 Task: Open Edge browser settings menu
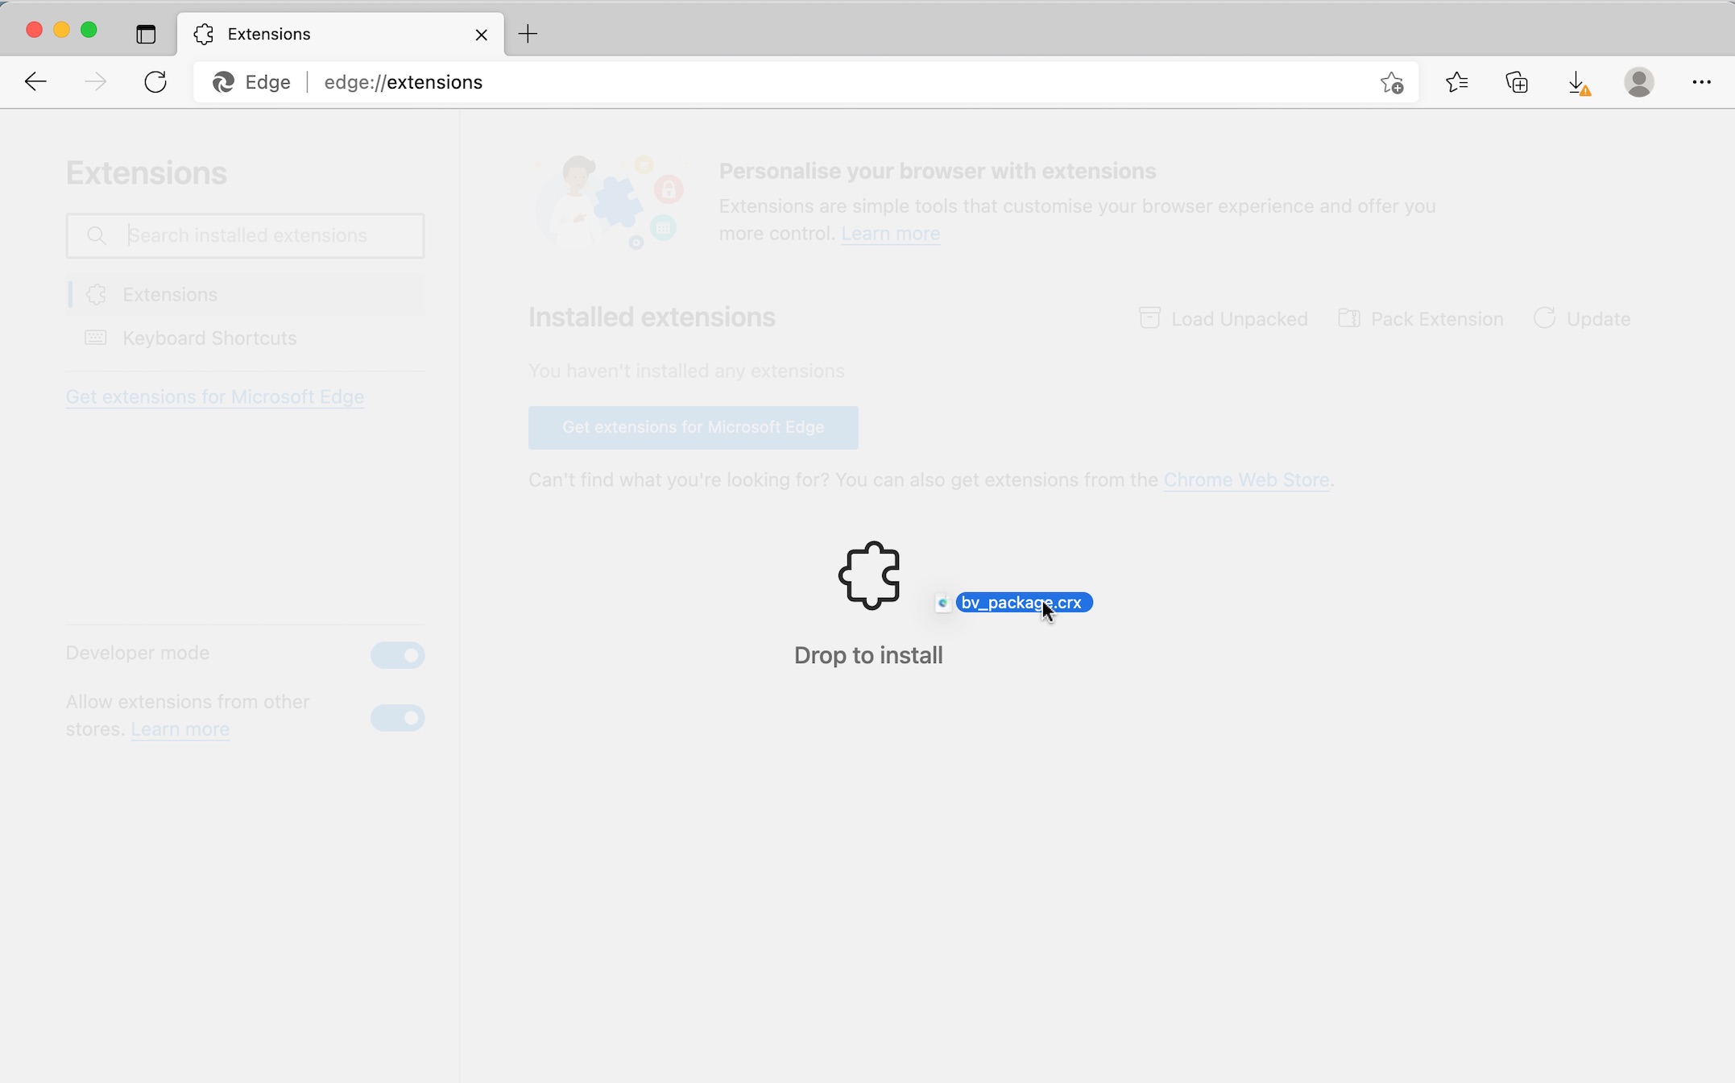1701,82
